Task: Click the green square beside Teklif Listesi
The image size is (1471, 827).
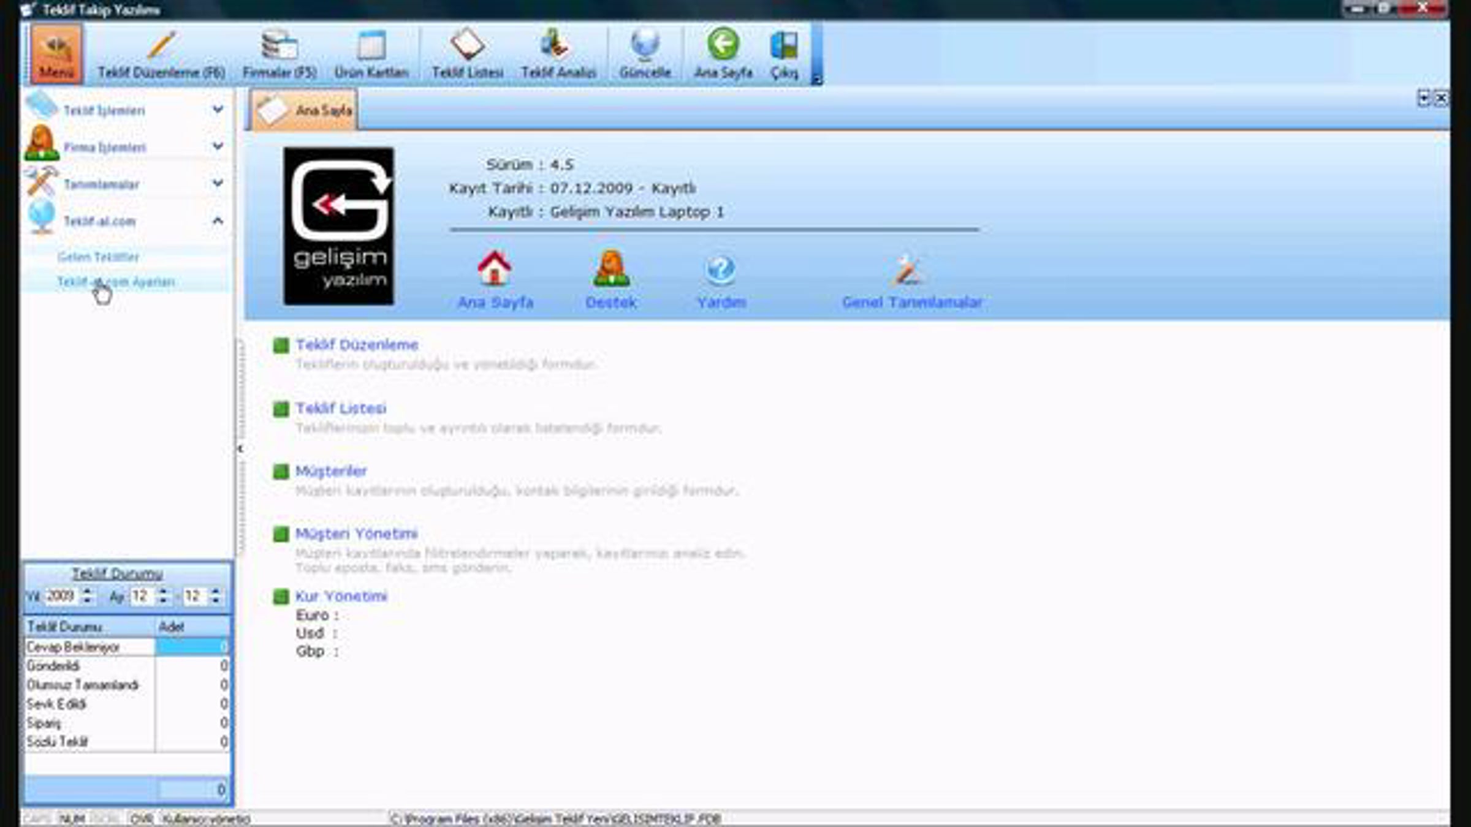Action: point(281,409)
